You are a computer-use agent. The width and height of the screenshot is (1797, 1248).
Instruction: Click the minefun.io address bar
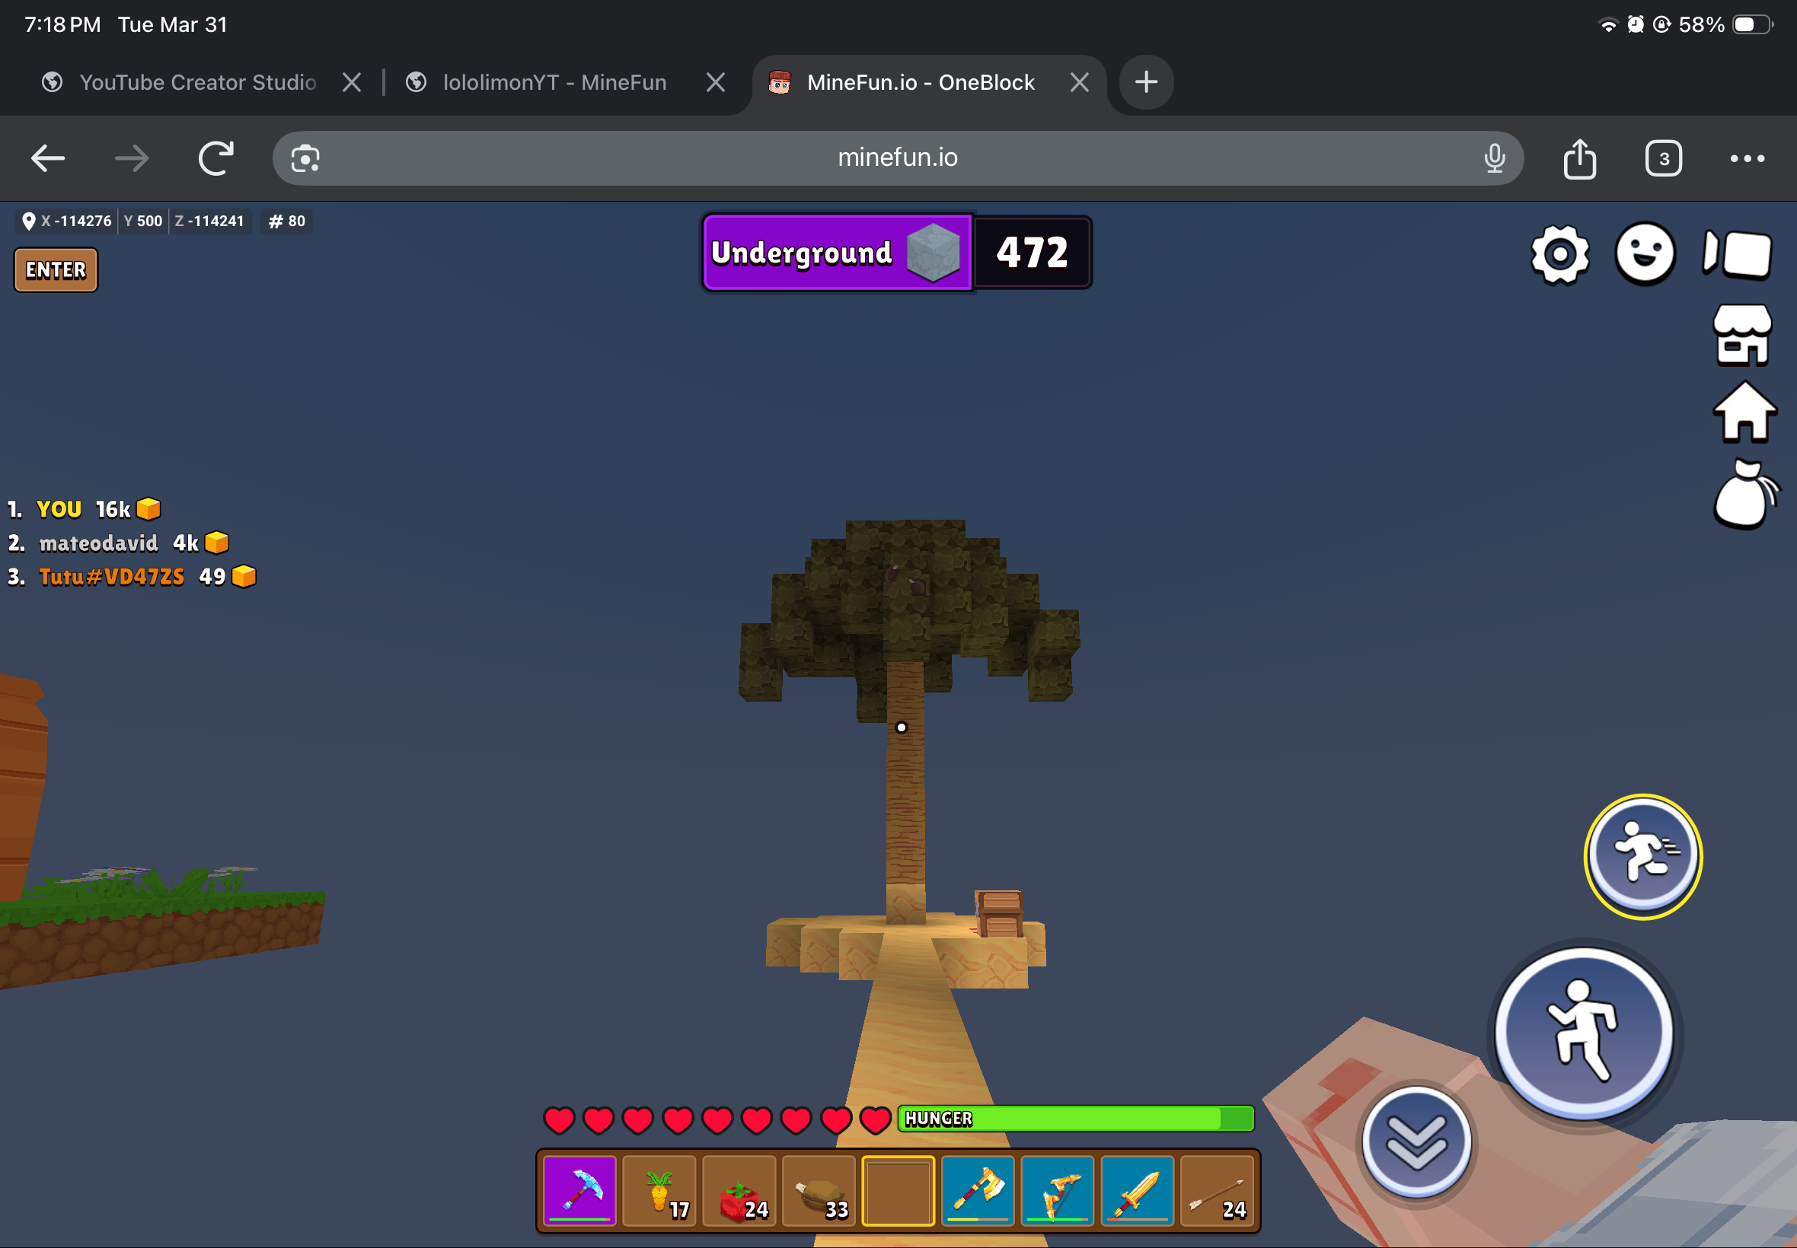tap(896, 158)
